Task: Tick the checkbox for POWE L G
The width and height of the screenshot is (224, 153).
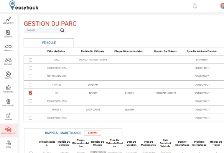Action: (30, 109)
